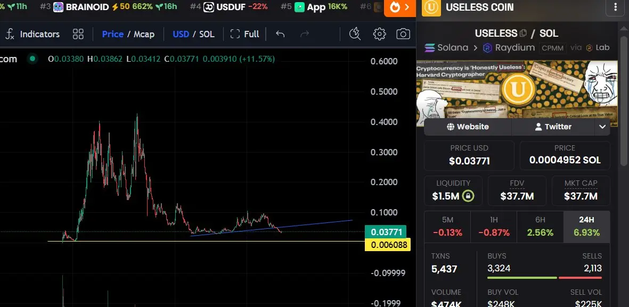The height and width of the screenshot is (307, 629).
Task: Select the 5M timeframe tab
Action: tap(447, 227)
